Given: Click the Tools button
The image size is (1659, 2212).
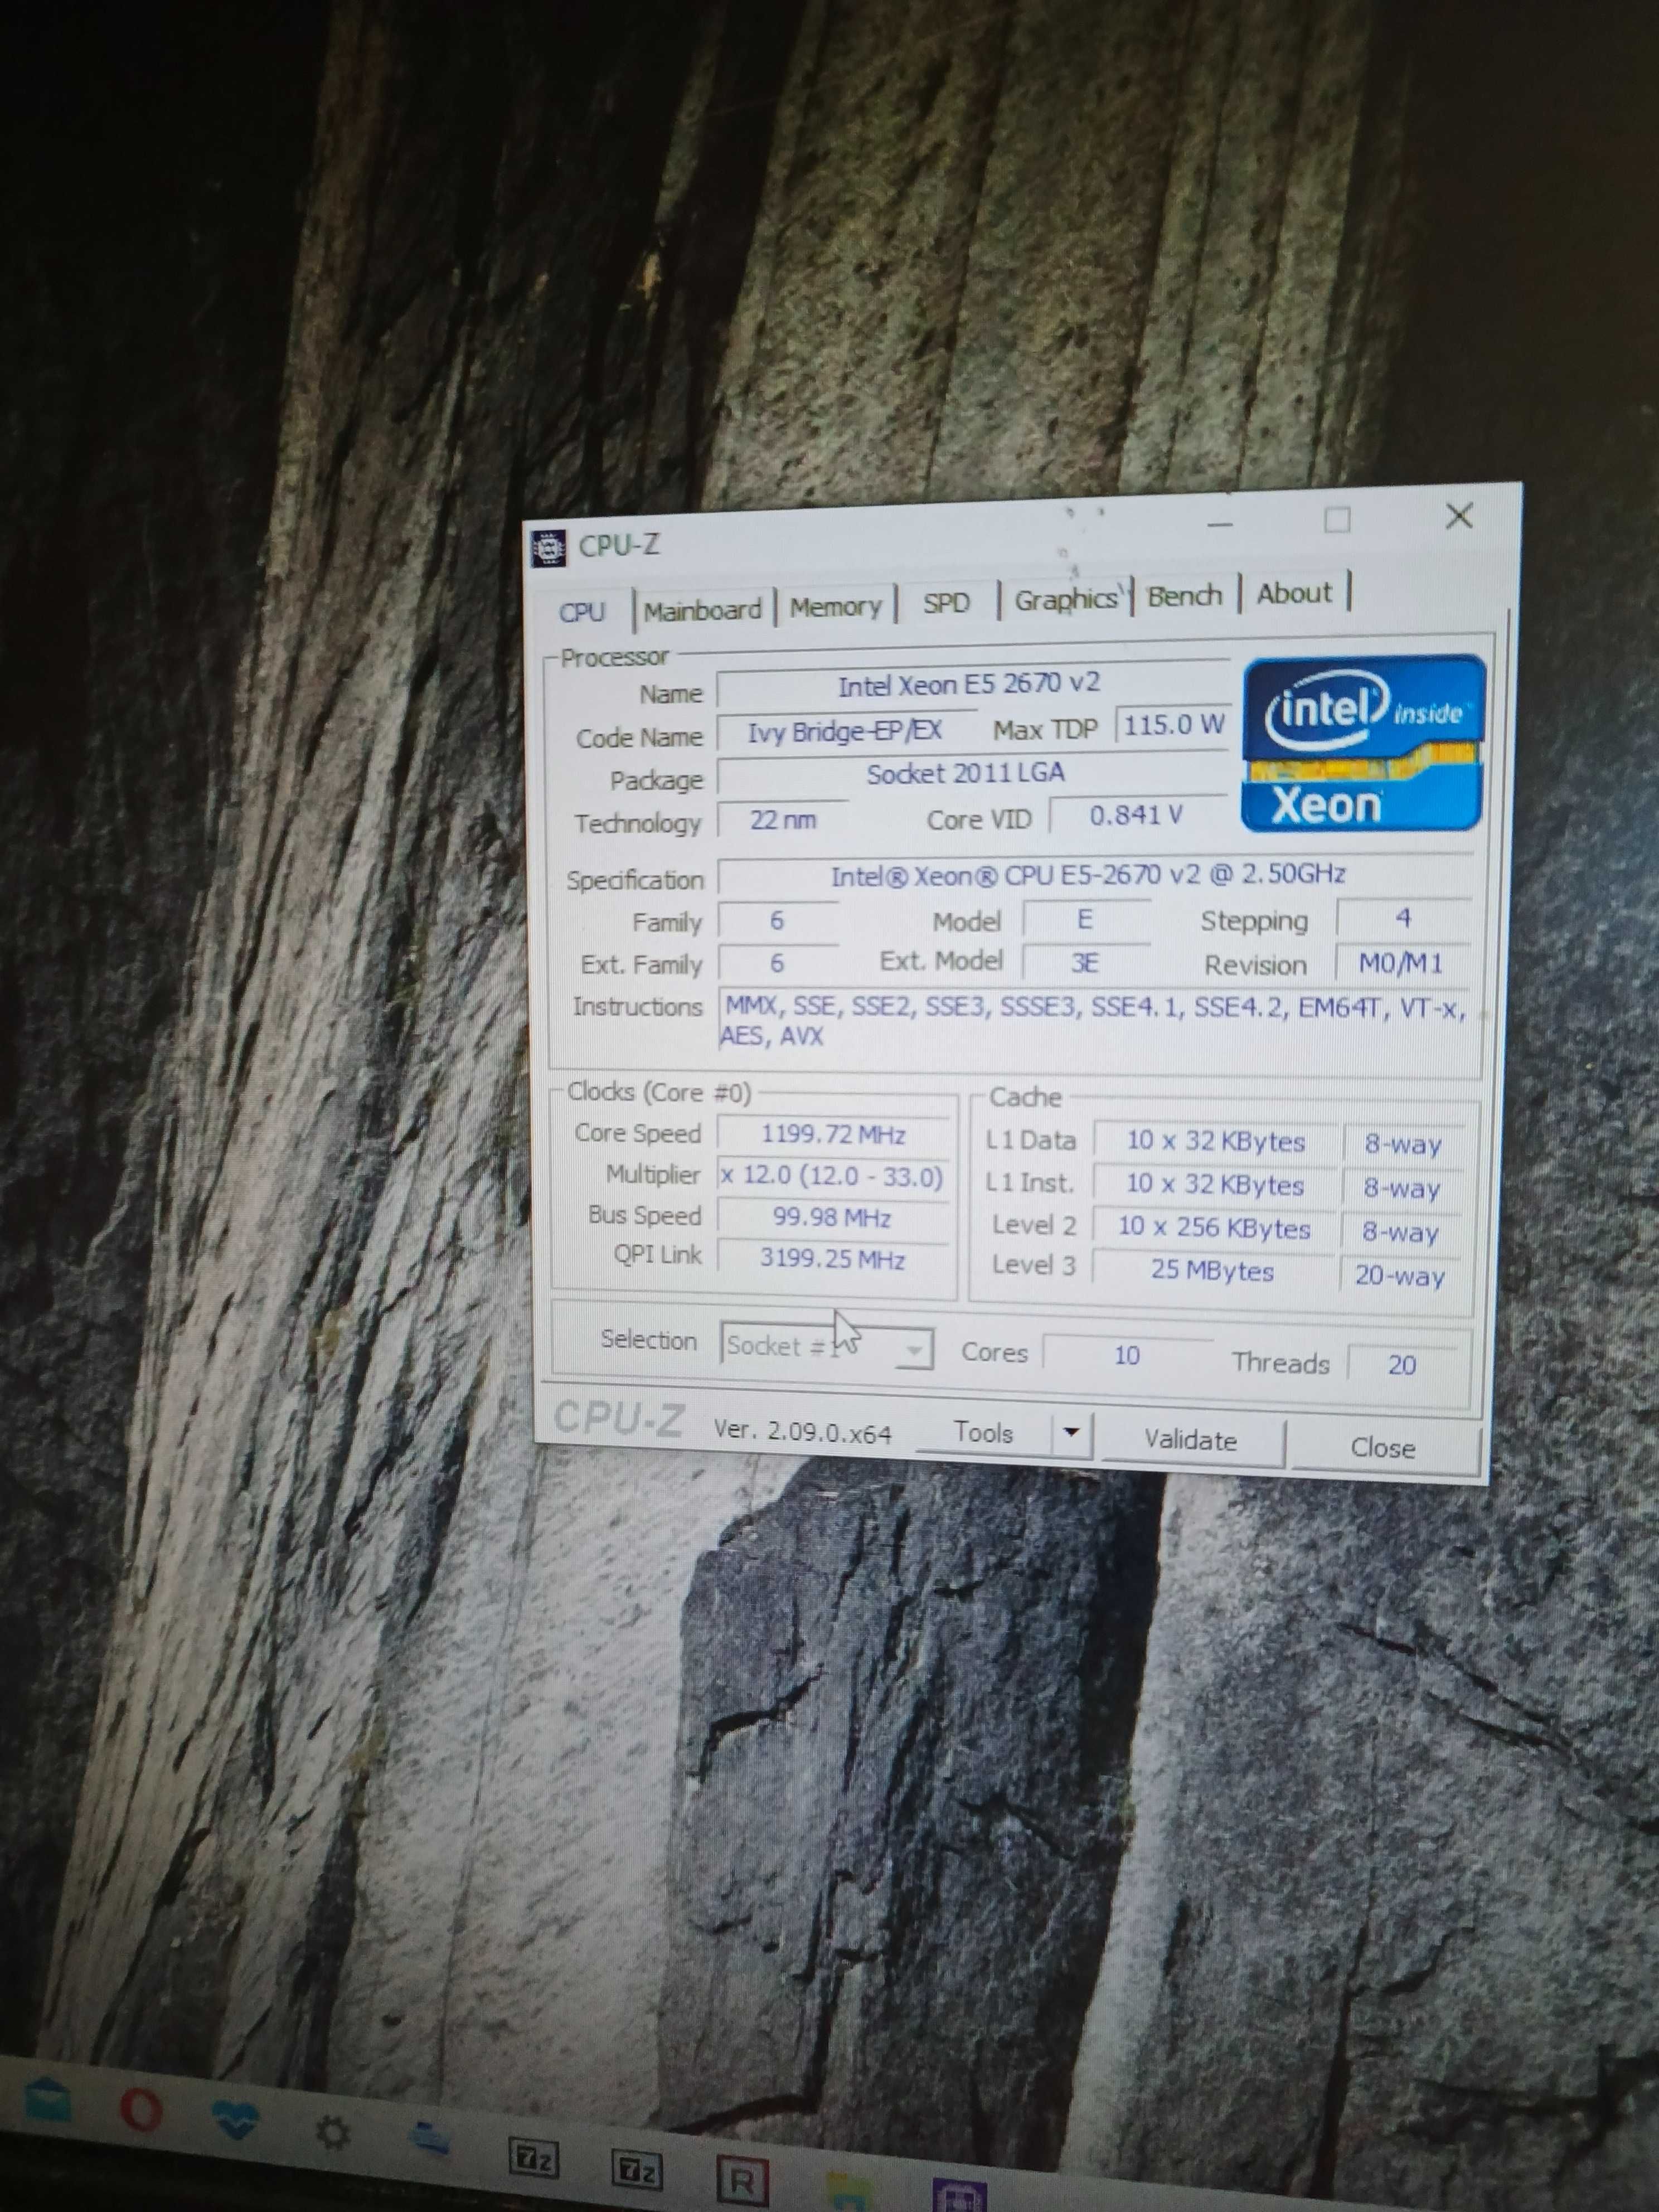Looking at the screenshot, I should click(x=984, y=1432).
